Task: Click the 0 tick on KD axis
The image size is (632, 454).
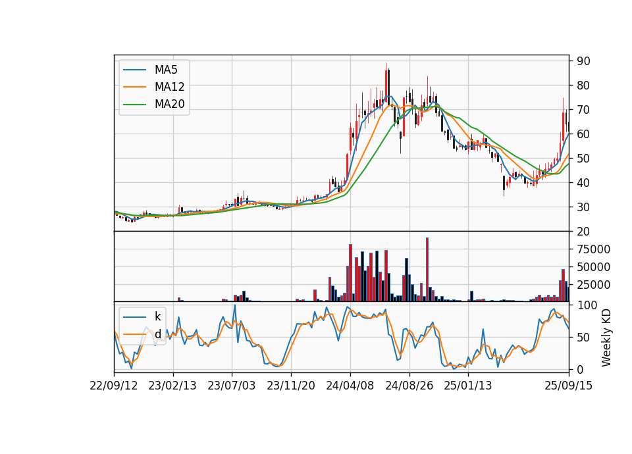Action: [x=581, y=369]
